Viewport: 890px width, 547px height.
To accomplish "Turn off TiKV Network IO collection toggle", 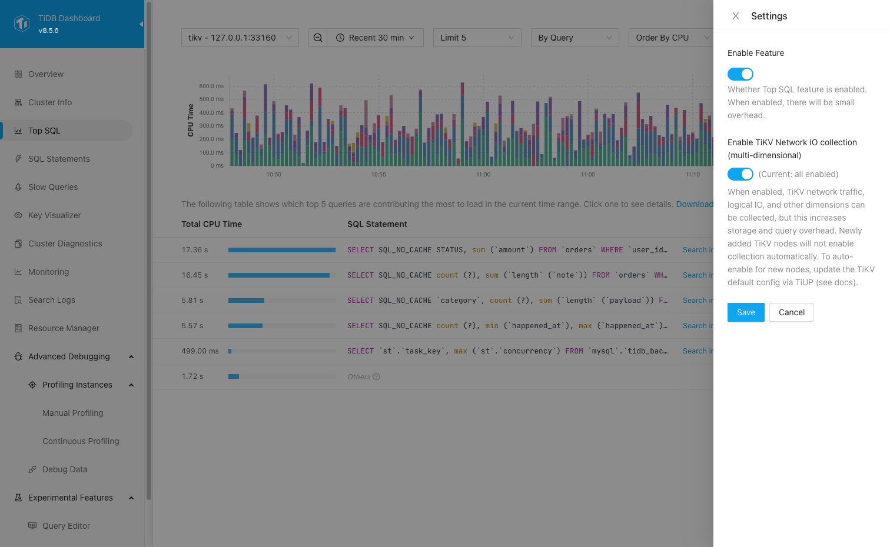I will click(x=740, y=174).
